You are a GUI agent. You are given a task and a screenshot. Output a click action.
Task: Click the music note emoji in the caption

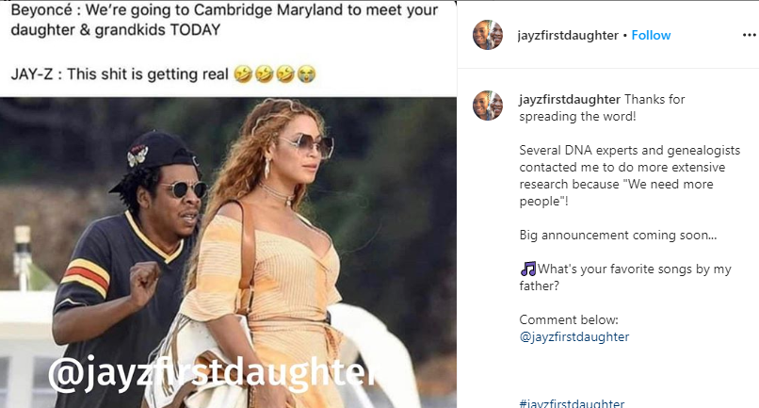[527, 269]
